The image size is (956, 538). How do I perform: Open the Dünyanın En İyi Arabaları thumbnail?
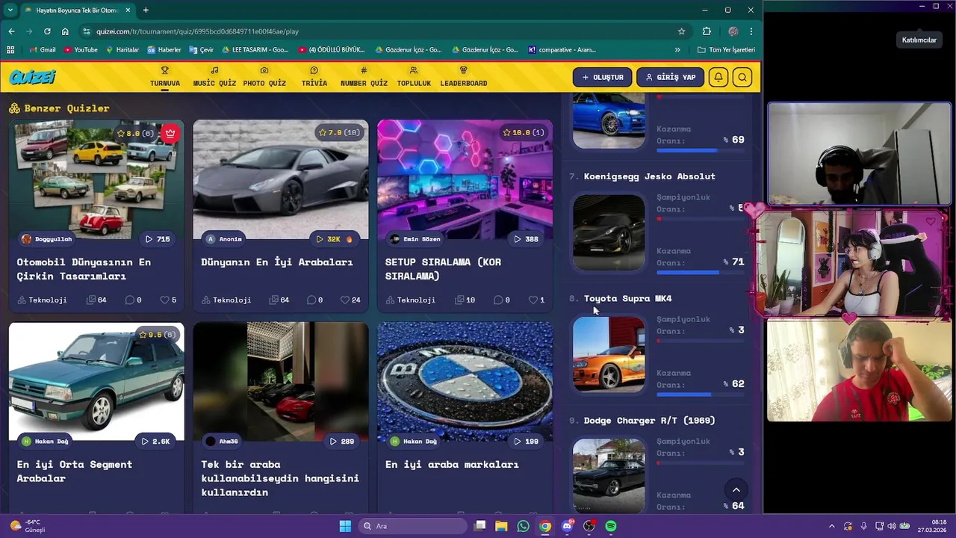[281, 179]
